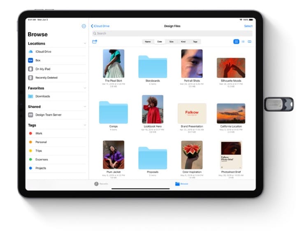Open the sidebar more options ellipsis icon
Screen dimensions: 304x231
(x=84, y=26)
